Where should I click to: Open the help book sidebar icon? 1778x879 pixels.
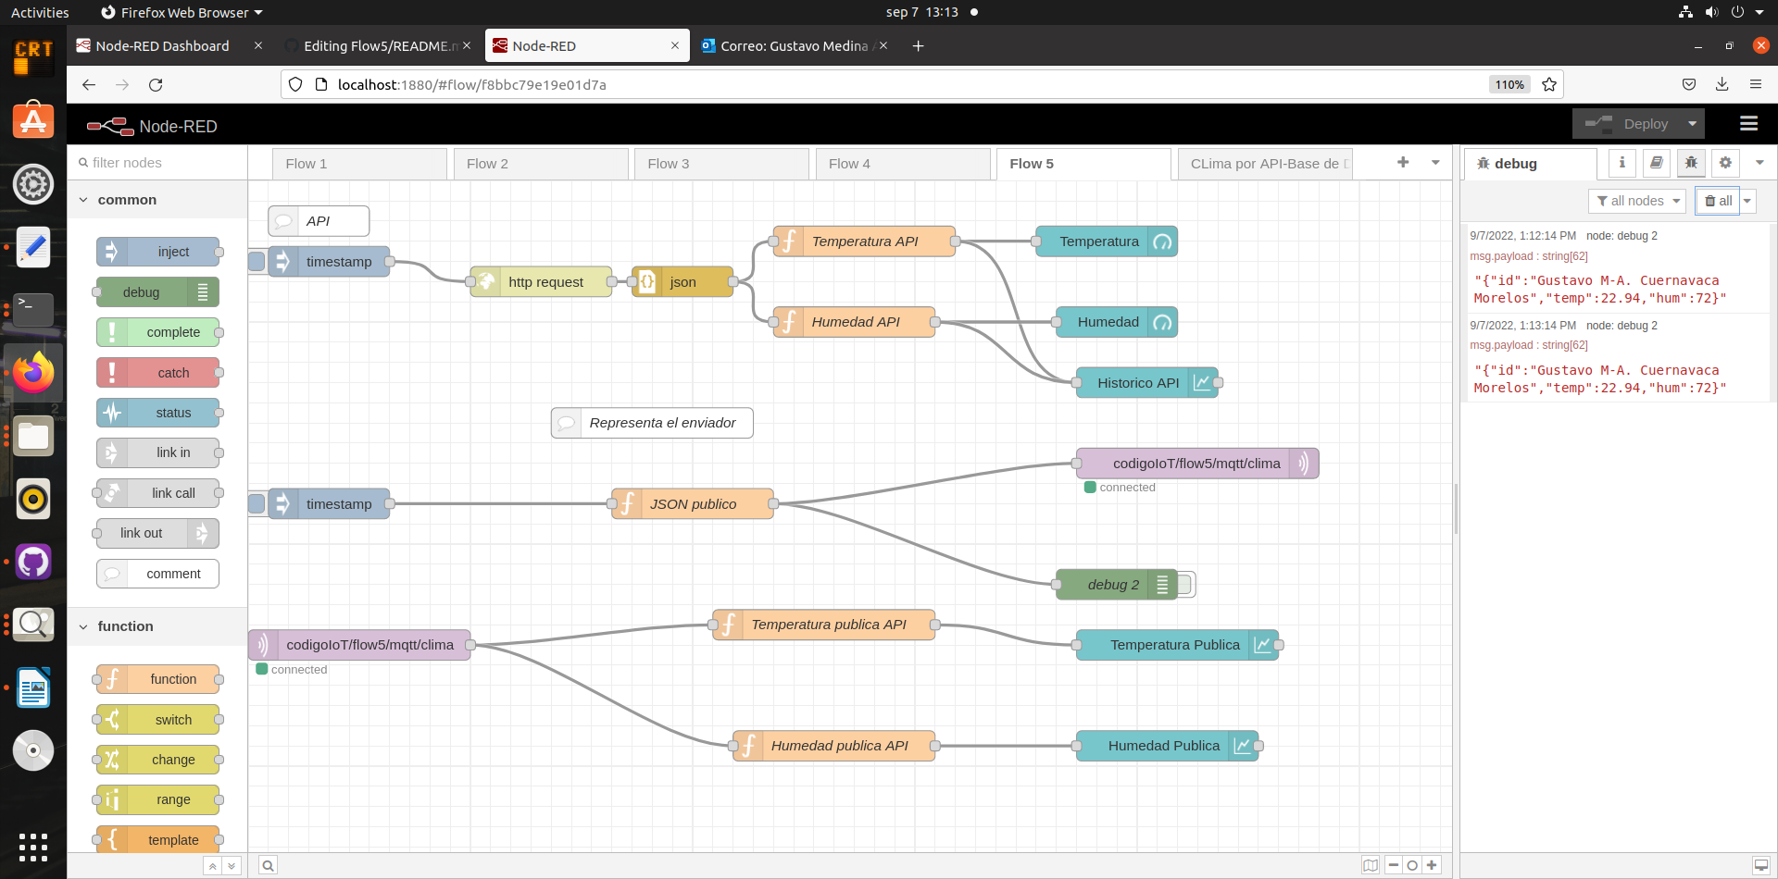point(1657,163)
